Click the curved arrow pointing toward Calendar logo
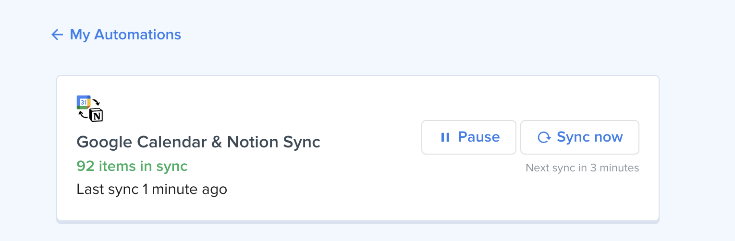Viewport: 735px width, 241px height. (x=83, y=115)
